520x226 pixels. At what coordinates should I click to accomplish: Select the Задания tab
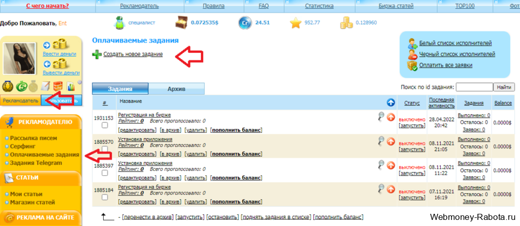tap(120, 89)
